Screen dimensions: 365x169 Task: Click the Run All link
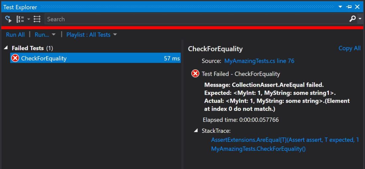[x=15, y=35]
